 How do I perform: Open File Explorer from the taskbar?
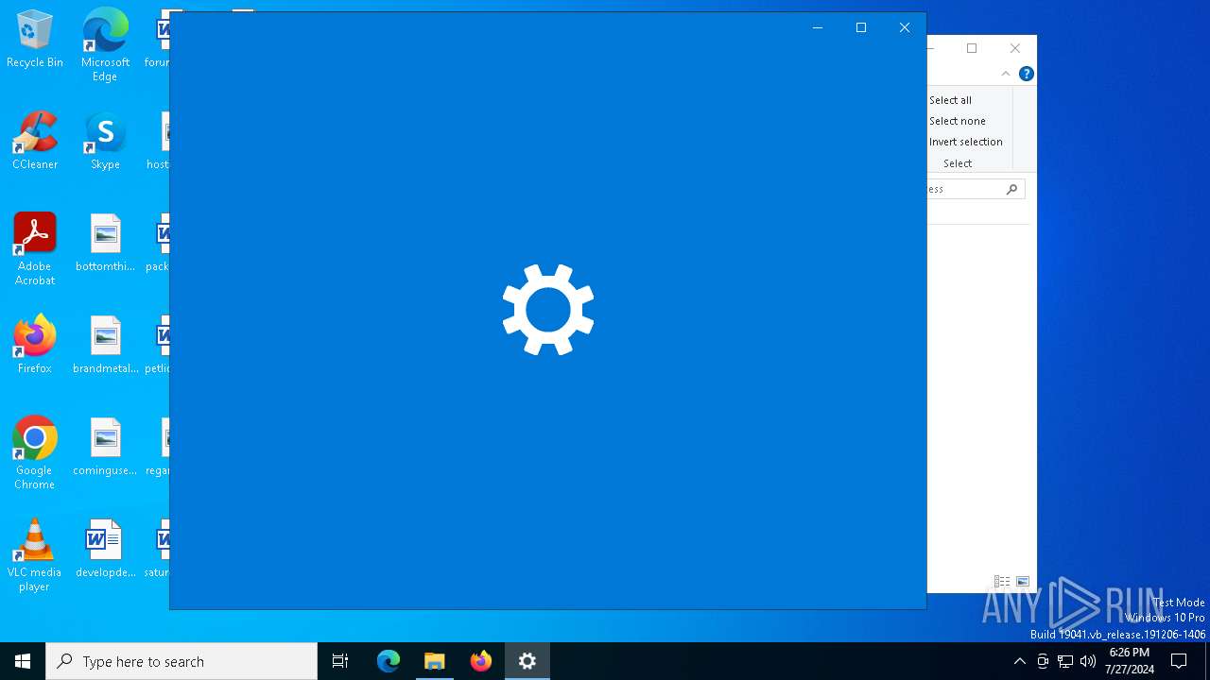[x=435, y=661]
